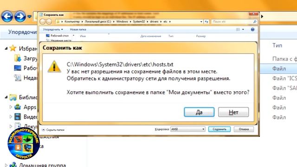
Task: Click the help question mark icon
Action: click(x=252, y=29)
